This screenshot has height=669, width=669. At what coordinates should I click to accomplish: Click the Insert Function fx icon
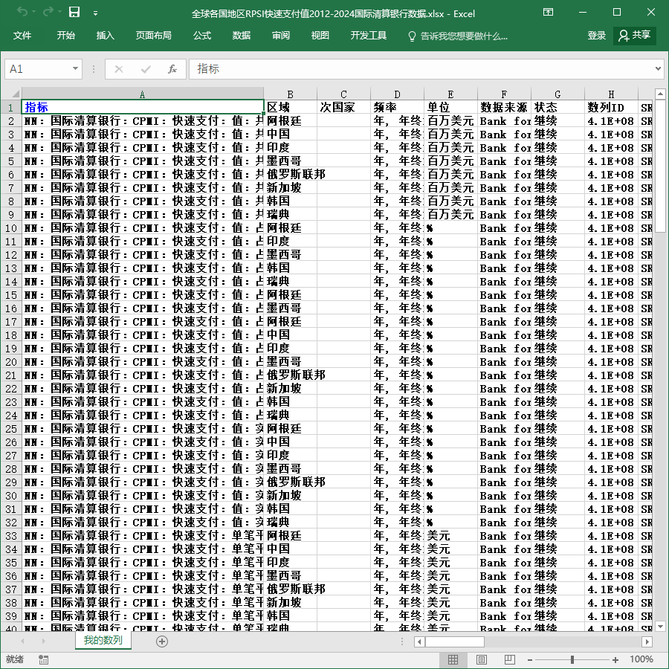(172, 69)
